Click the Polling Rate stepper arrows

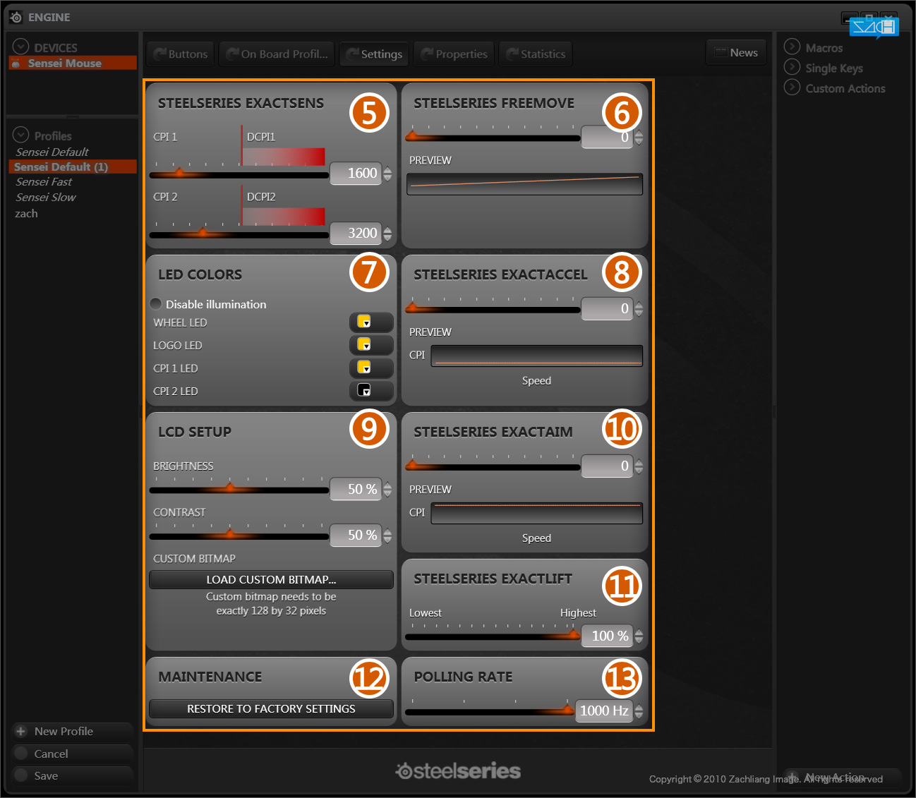click(639, 711)
